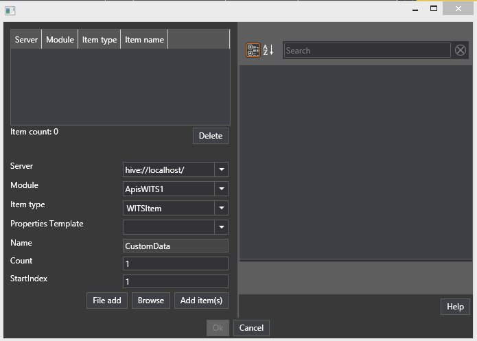
Task: Maximize the dialog window
Action: (x=434, y=9)
